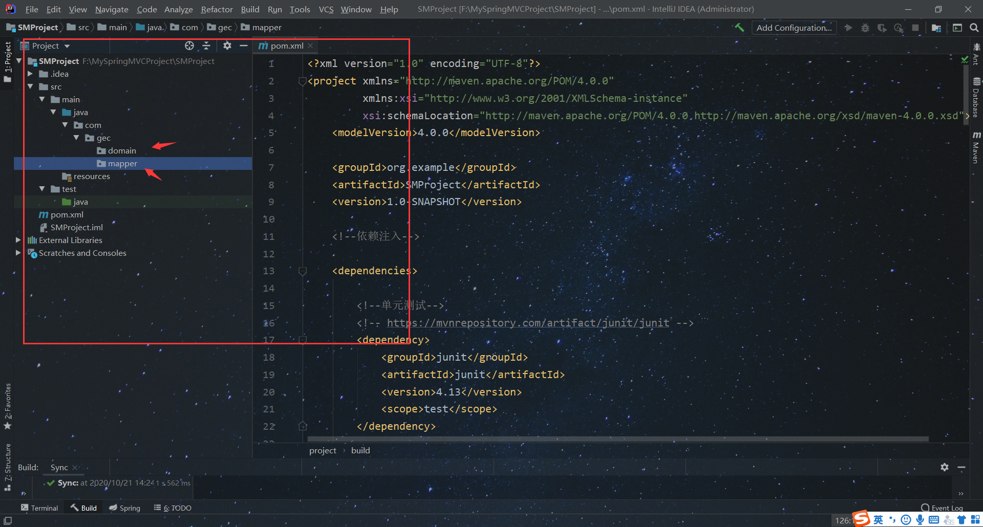The width and height of the screenshot is (983, 527).
Task: Toggle the 7: Structure side tool window
Action: [7, 467]
